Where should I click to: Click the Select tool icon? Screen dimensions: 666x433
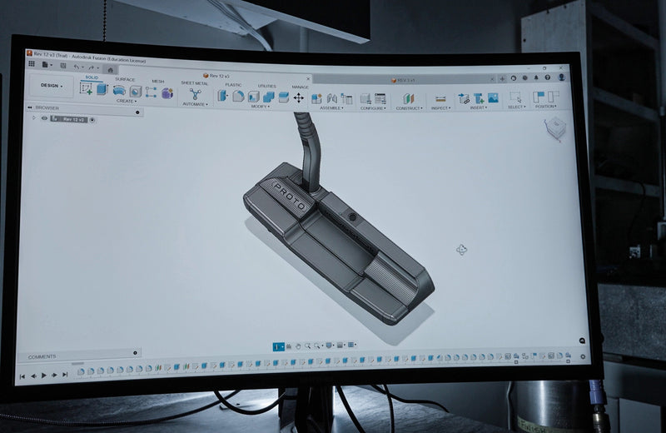click(x=515, y=97)
